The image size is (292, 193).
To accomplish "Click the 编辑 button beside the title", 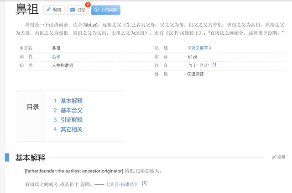I will (54, 10).
